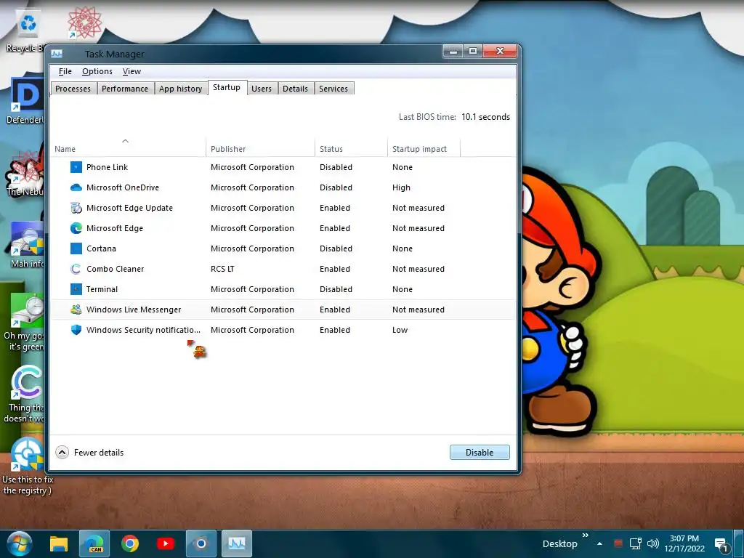The height and width of the screenshot is (558, 744).
Task: Select the Defender desktop shortcut
Action: (26, 101)
